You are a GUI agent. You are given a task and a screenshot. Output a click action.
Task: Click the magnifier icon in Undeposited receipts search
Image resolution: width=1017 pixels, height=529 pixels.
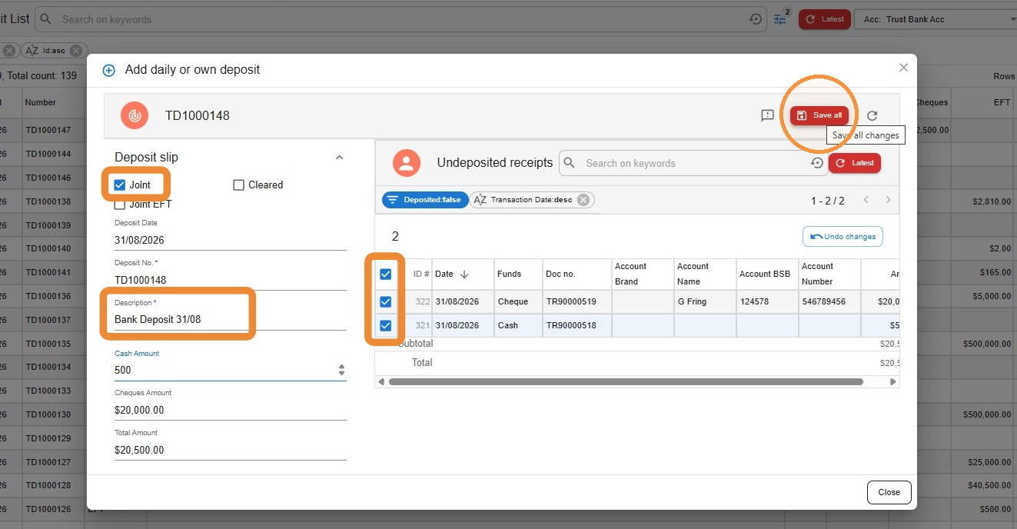tap(570, 163)
